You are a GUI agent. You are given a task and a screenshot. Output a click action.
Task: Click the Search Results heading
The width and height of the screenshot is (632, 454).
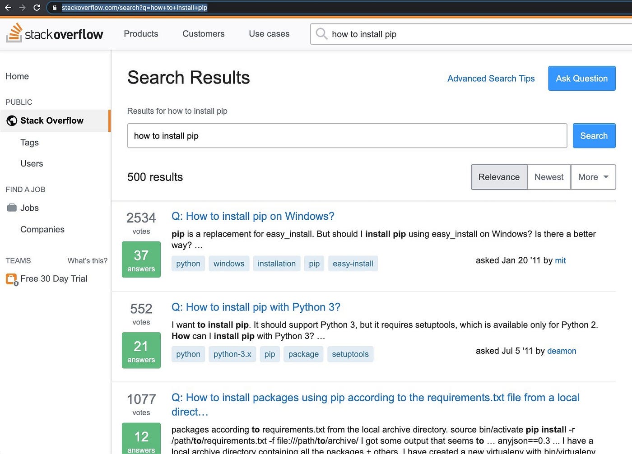[189, 78]
